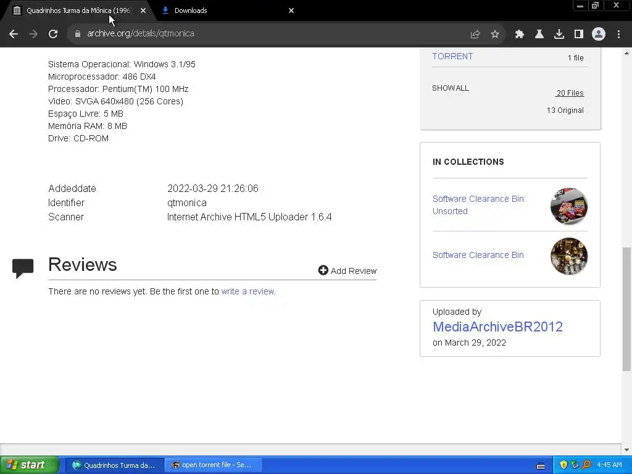Open the Chrome profile avatar
632x474 pixels.
pos(599,35)
